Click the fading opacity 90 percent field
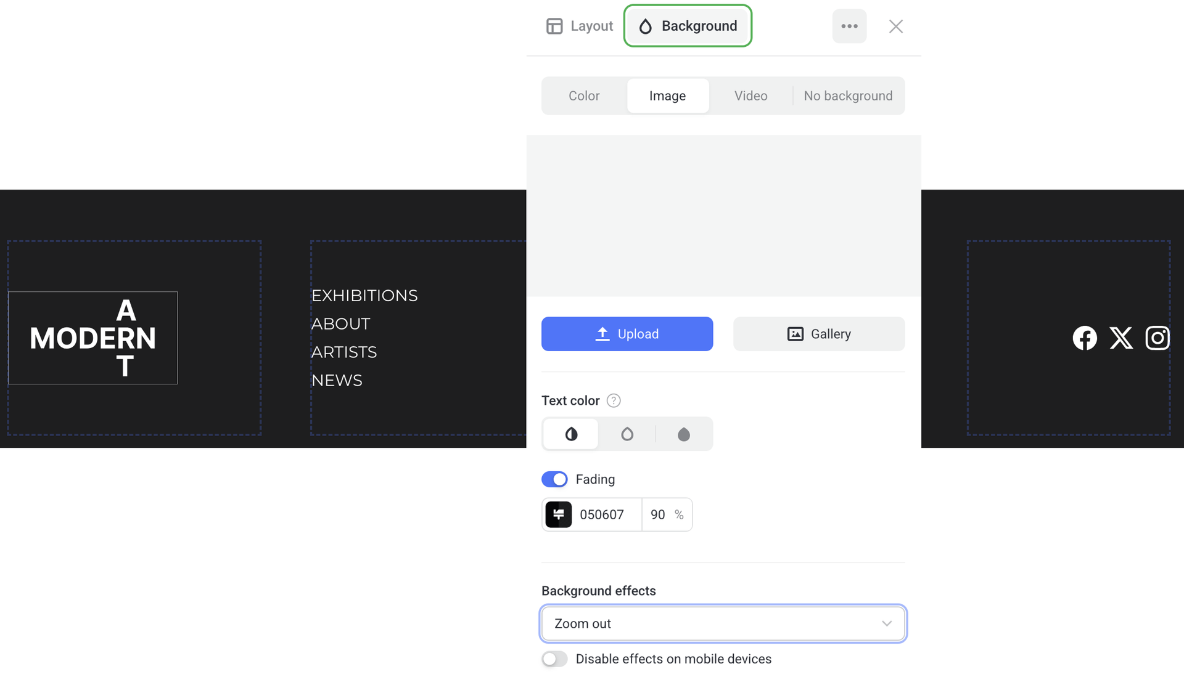This screenshot has width=1184, height=685. point(659,514)
